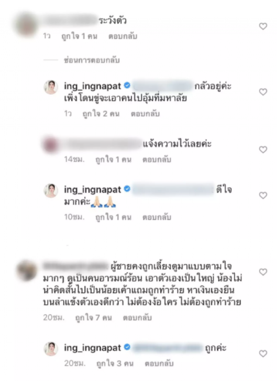
Task: Reply to the 'ระวังตัว' comment
Action: (123, 36)
